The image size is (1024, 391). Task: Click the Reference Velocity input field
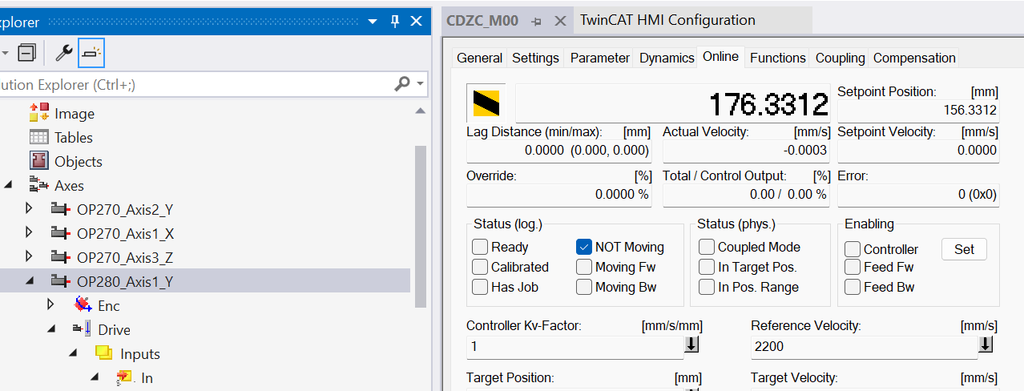pyautogui.click(x=864, y=346)
